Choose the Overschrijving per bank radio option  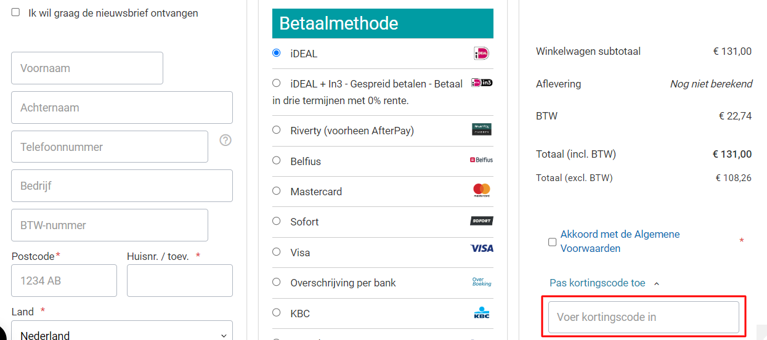(277, 282)
